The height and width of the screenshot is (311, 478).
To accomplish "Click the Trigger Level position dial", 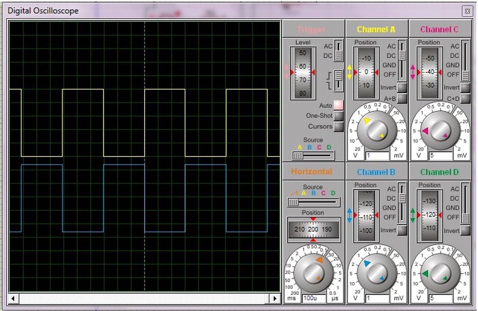I will tap(302, 72).
